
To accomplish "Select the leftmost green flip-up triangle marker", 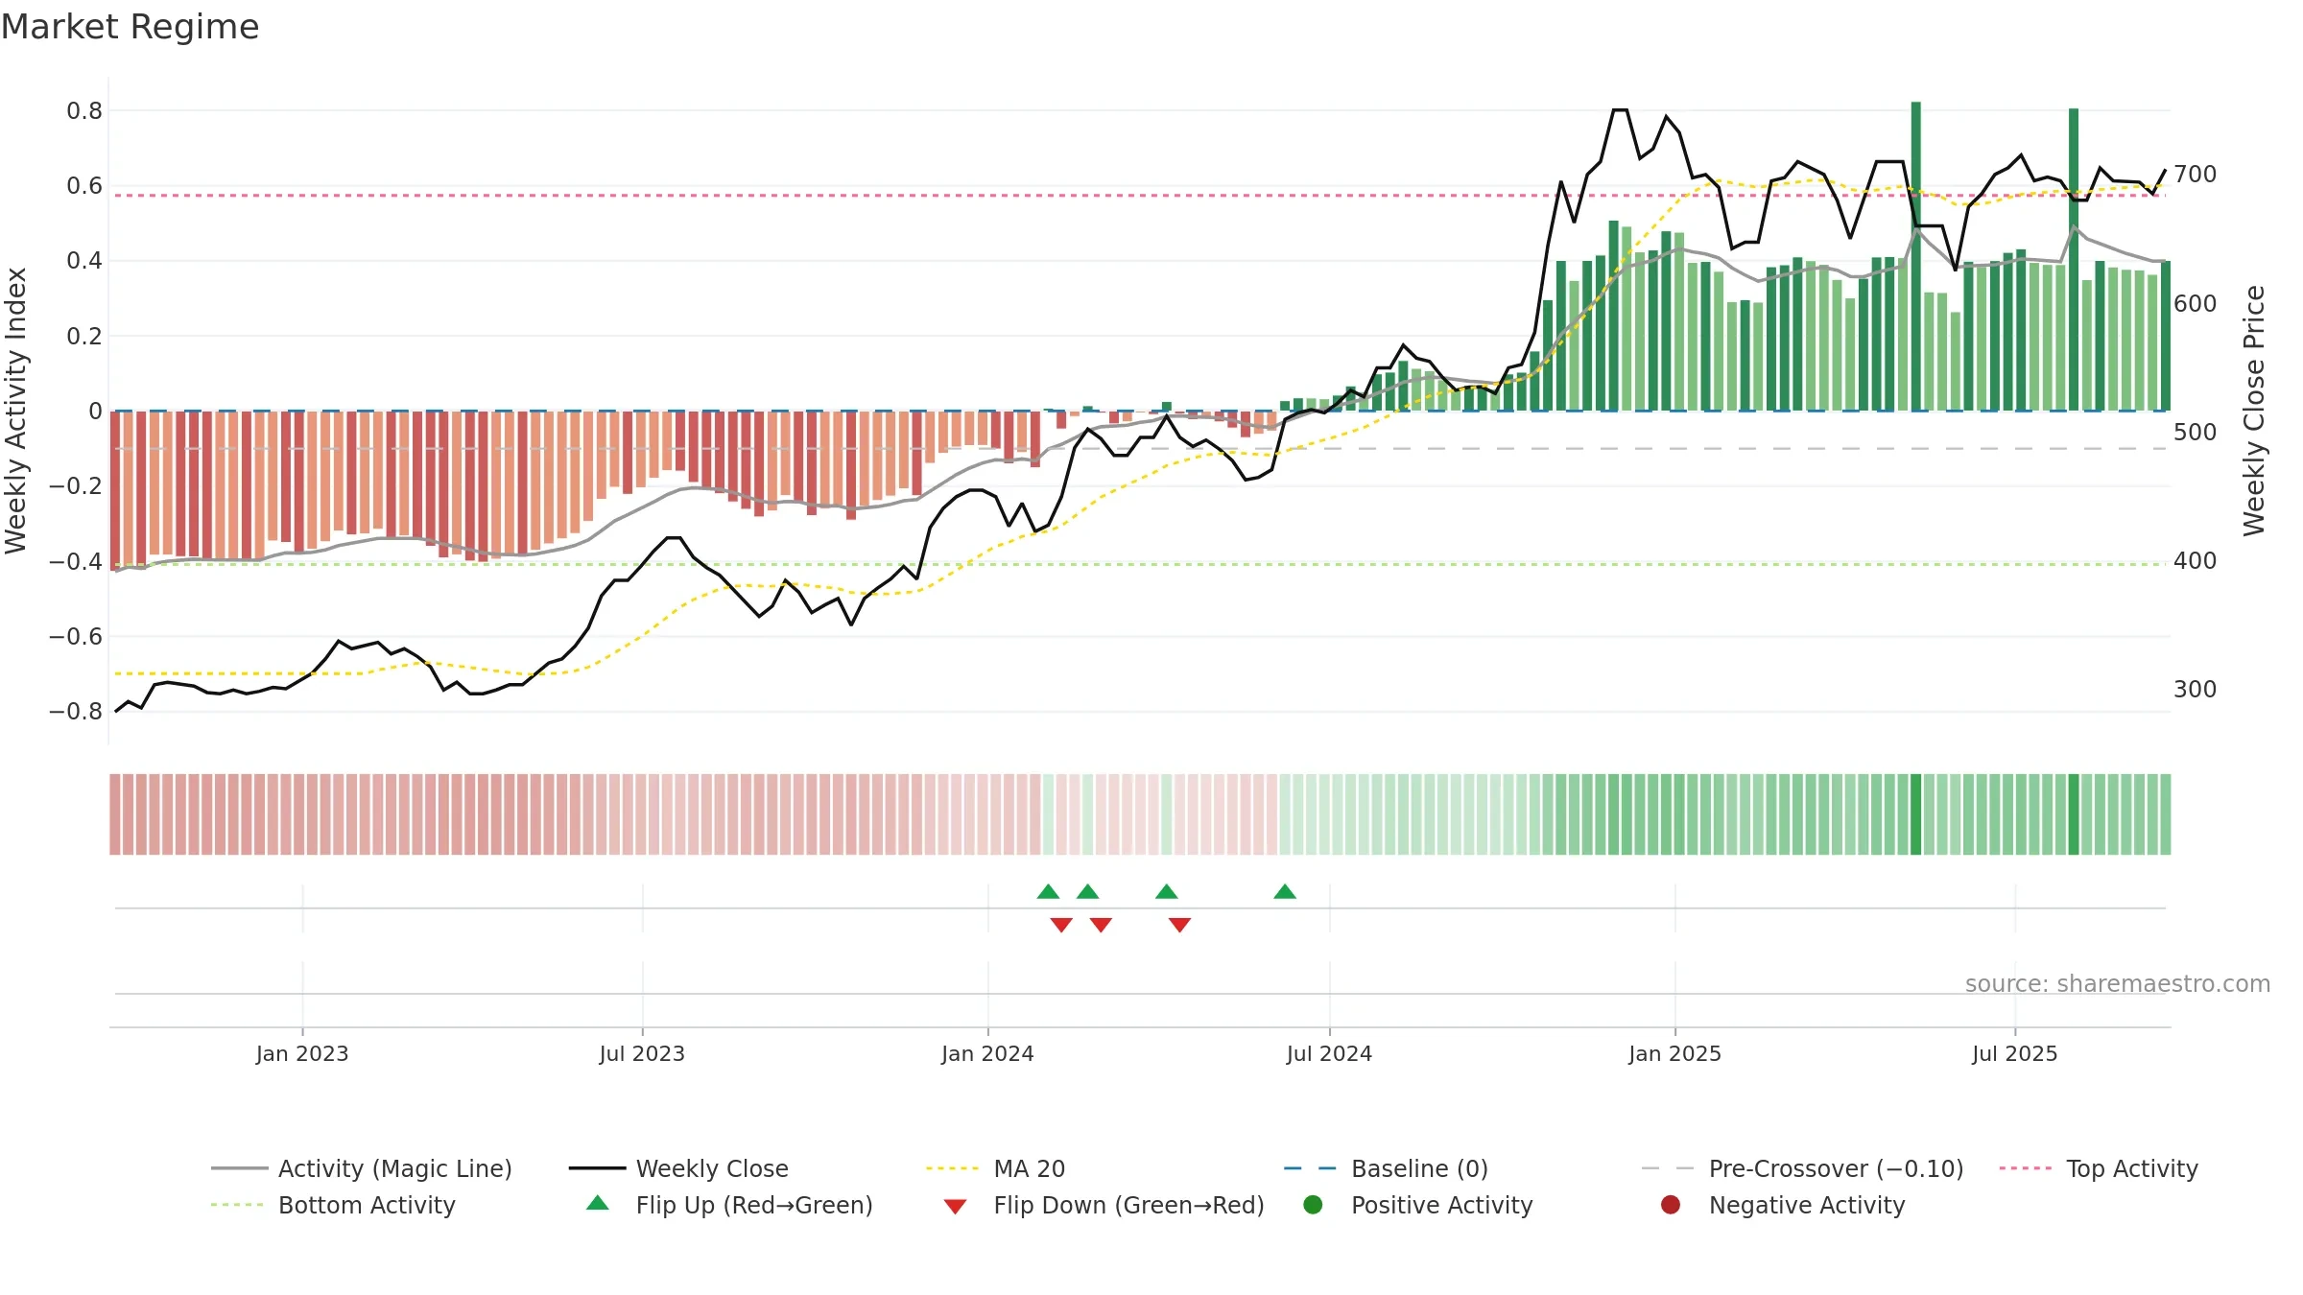I will 1048,891.
